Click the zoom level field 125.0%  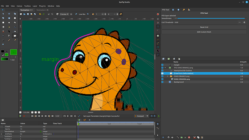tap(26, 112)
